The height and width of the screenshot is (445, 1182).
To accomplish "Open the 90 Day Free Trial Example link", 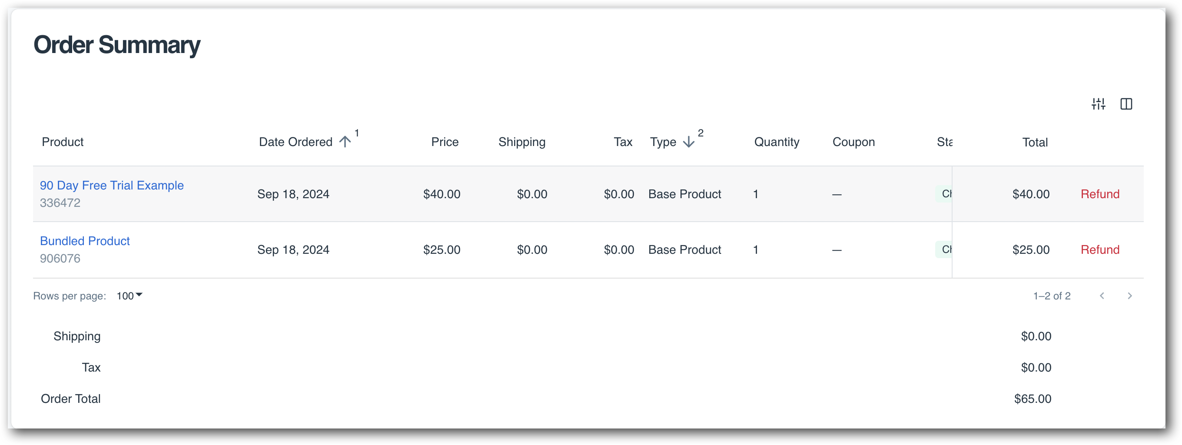I will click(112, 185).
